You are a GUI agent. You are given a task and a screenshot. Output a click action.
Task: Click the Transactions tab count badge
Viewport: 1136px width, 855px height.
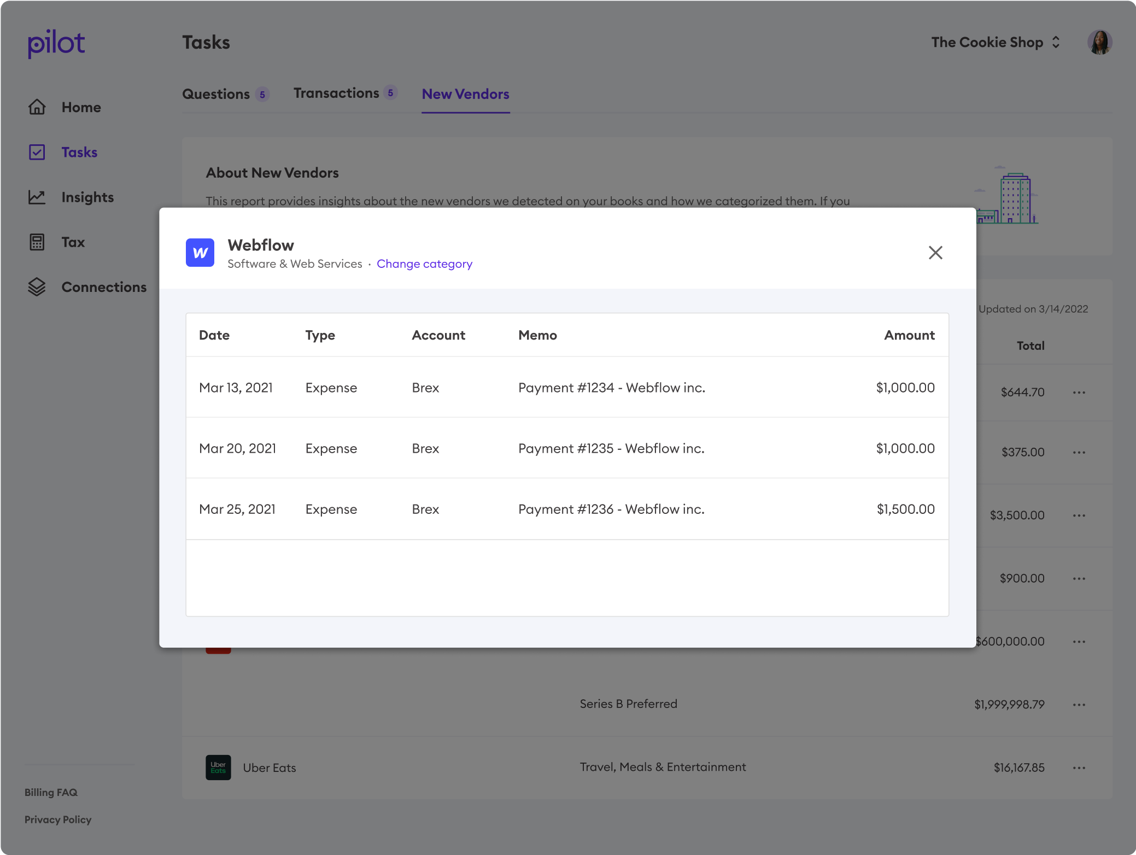pyautogui.click(x=390, y=93)
